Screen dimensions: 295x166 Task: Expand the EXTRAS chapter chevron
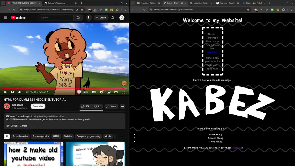48,92
